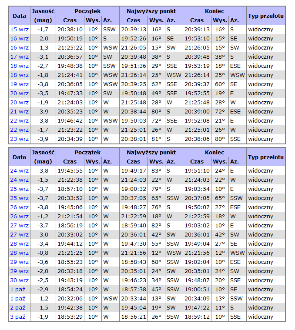Click the highest point time 19:50:48
The height and width of the screenshot is (330, 295).
[134, 93]
